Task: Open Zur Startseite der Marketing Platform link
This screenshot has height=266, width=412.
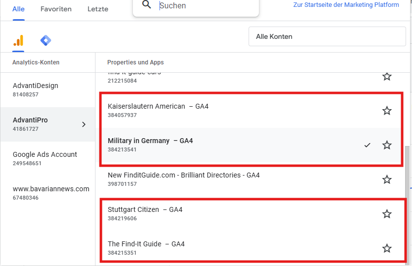Action: [x=346, y=5]
